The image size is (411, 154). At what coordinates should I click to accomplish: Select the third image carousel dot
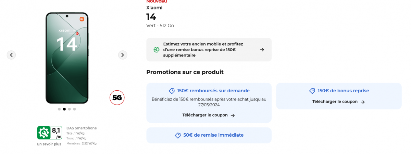pos(69,109)
